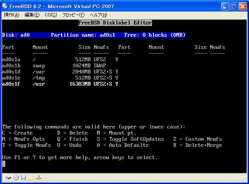Click the window resize grip

click(x=244, y=179)
